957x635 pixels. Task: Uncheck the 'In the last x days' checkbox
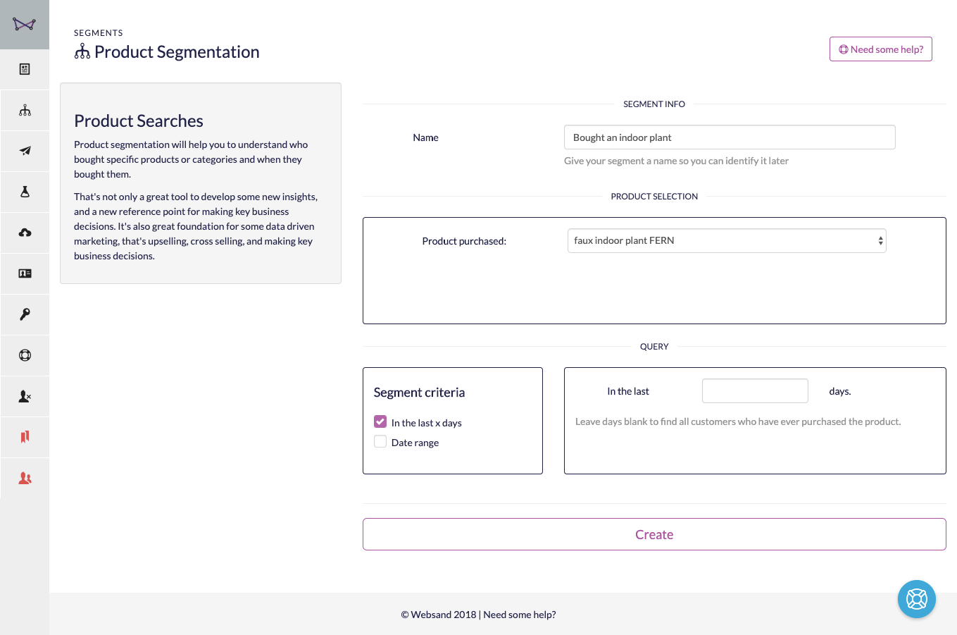[380, 421]
